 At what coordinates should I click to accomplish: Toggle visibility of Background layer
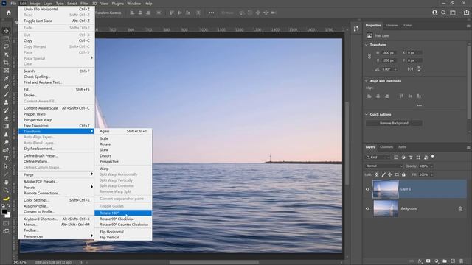coord(367,208)
